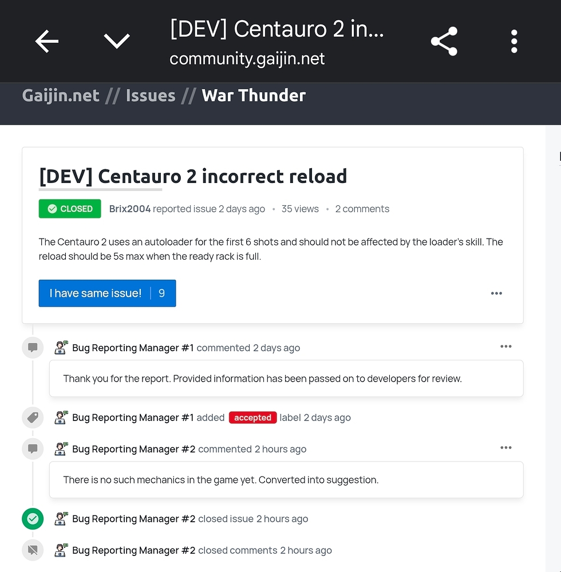Switch to the Issues breadcrumb section
The image size is (561, 572).
150,96
